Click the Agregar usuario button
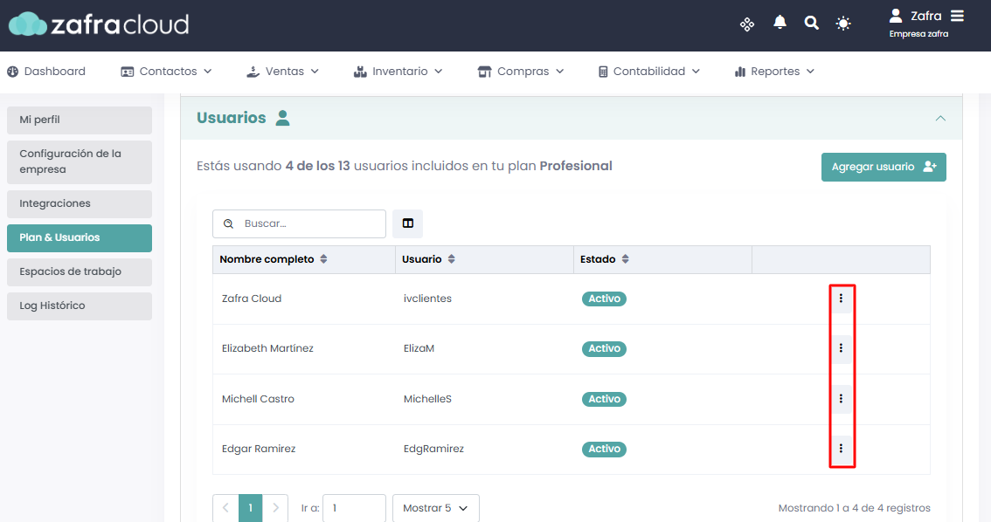The width and height of the screenshot is (991, 522). point(883,167)
